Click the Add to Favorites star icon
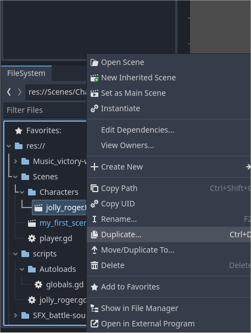The width and height of the screenshot is (251, 333). click(x=94, y=287)
